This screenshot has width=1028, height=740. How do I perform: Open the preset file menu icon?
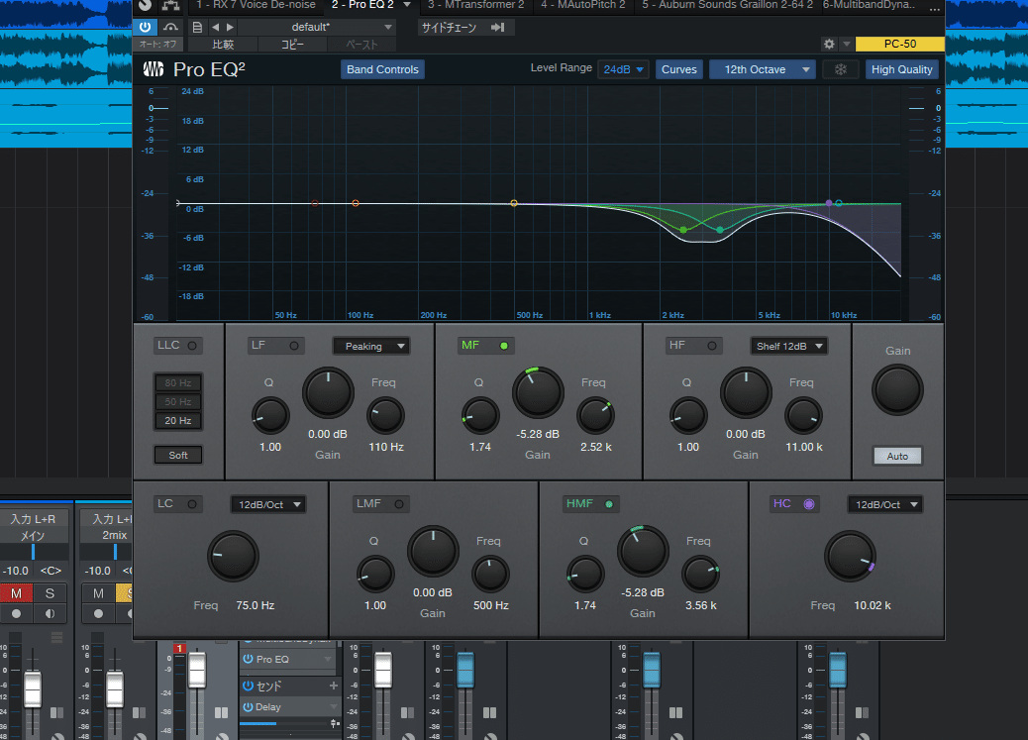pos(197,27)
